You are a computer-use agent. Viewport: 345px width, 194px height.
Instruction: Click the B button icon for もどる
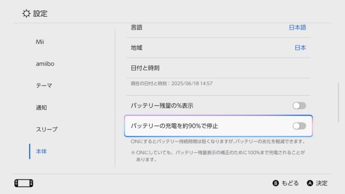pyautogui.click(x=276, y=183)
